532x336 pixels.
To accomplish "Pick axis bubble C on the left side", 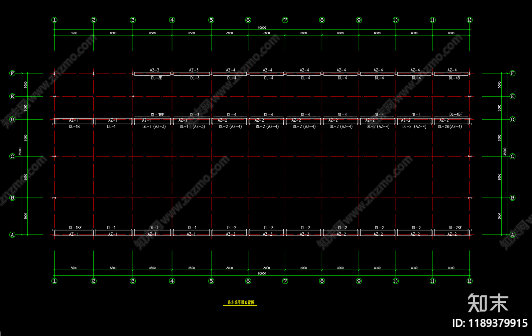I will pos(12,156).
